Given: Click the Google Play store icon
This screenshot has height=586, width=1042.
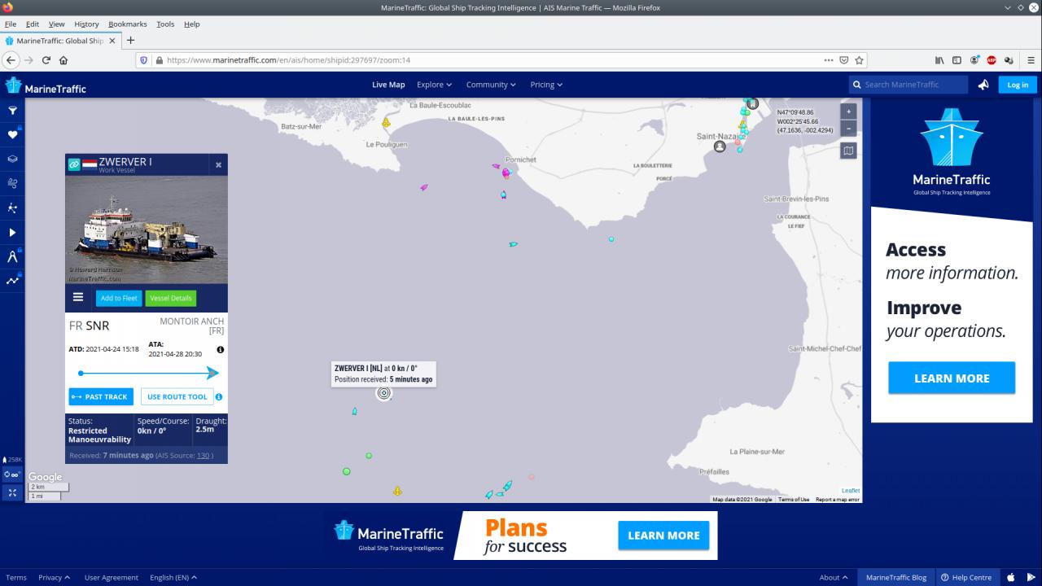Looking at the screenshot, I should point(1031,577).
